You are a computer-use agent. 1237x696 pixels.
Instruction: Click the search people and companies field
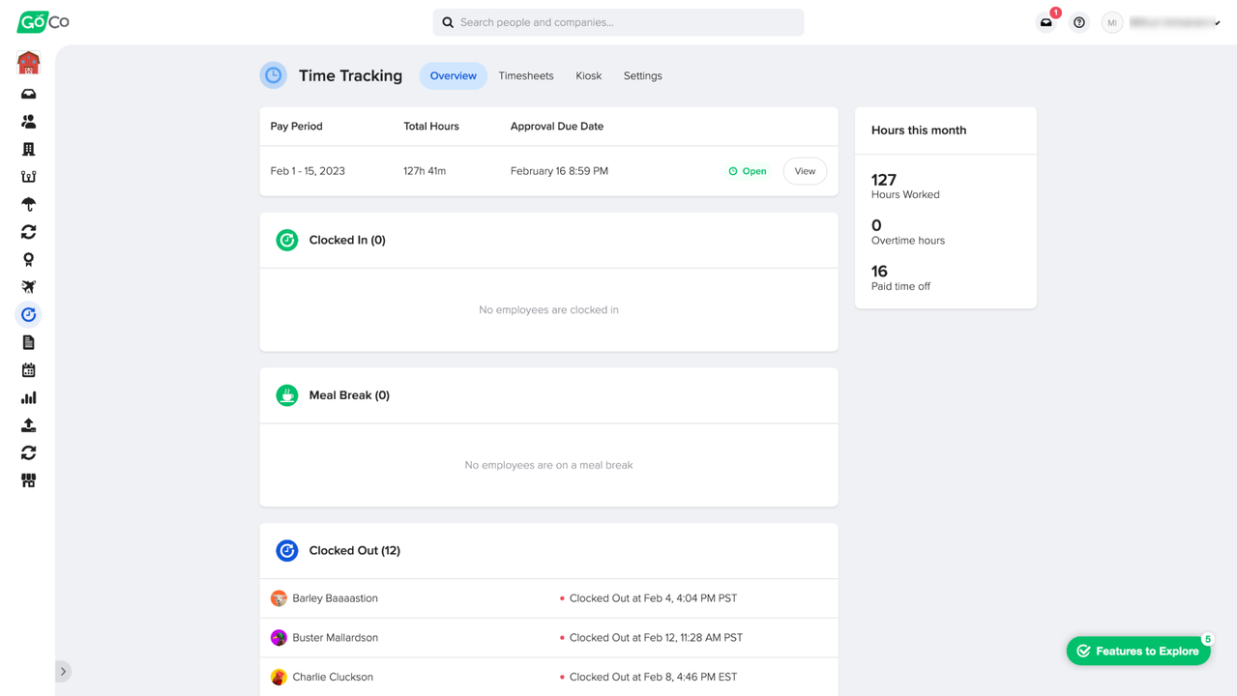[618, 22]
